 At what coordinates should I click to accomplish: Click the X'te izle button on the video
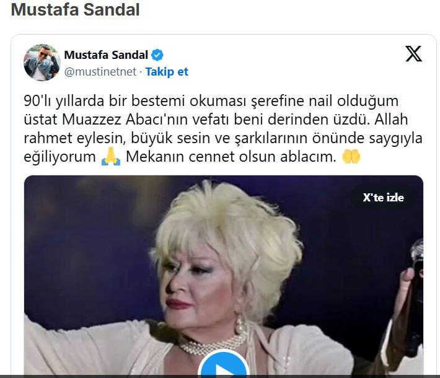pyautogui.click(x=384, y=198)
